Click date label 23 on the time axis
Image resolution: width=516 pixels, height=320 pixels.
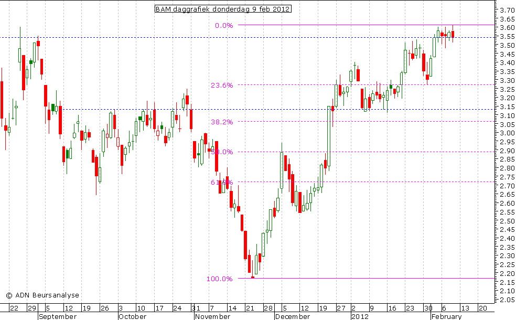point(410,308)
